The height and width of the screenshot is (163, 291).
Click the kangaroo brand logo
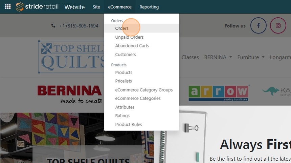click(x=276, y=91)
